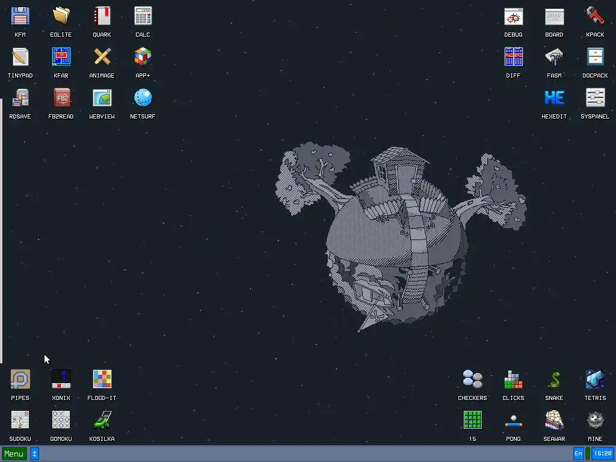
Task: Launch the EOLITE folder icon
Action: click(x=61, y=16)
